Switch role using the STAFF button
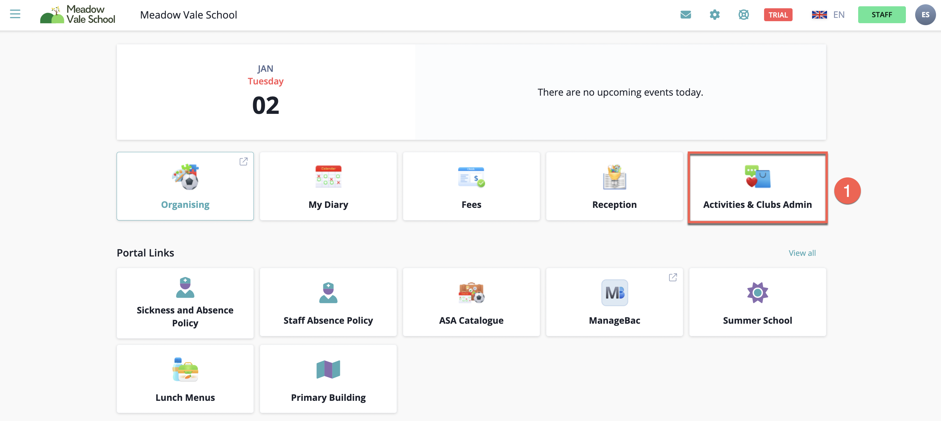Screen dimensions: 941x421 pyautogui.click(x=881, y=15)
